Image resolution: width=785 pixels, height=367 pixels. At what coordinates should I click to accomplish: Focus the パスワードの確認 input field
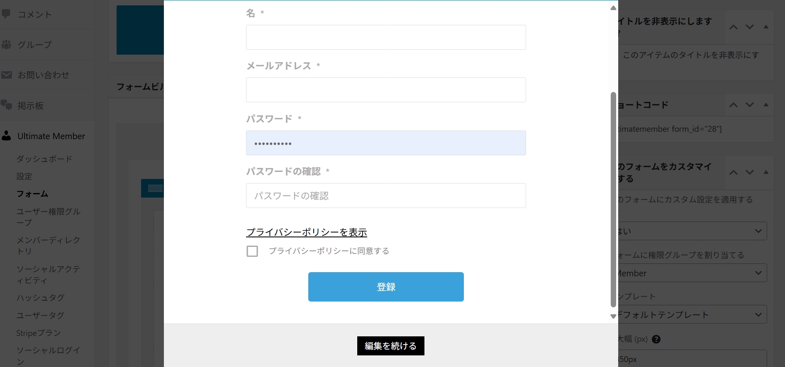tap(386, 196)
